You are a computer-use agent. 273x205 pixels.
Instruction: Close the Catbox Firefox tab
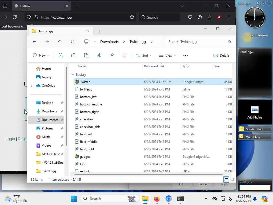click(x=67, y=6)
